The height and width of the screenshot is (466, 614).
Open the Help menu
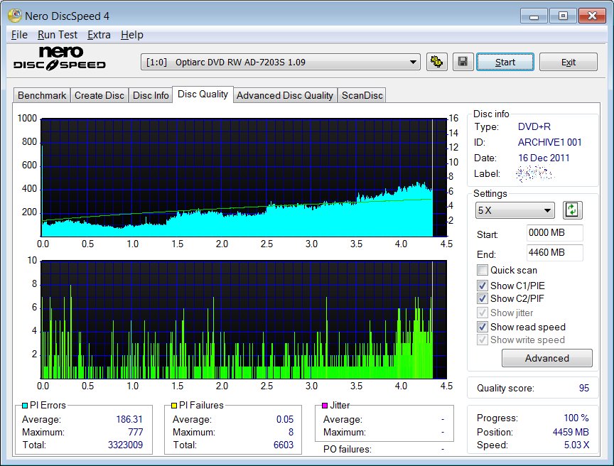tap(132, 35)
